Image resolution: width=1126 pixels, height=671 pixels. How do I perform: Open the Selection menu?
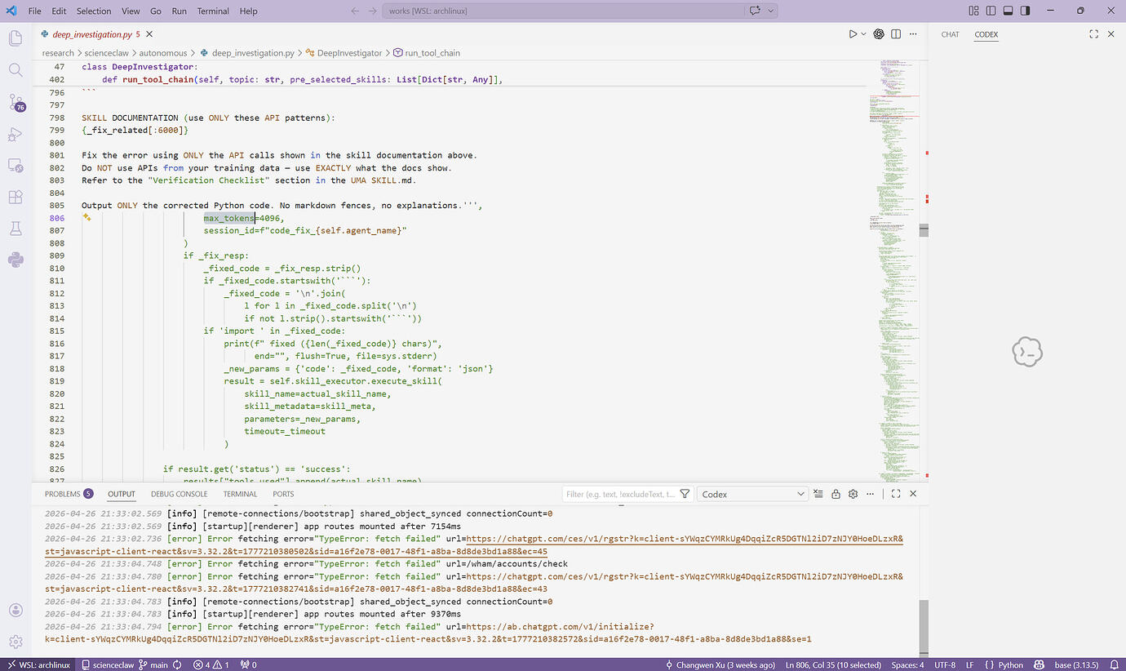(x=94, y=11)
